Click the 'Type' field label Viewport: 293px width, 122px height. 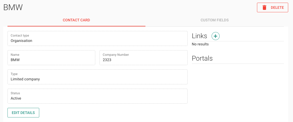point(14,74)
